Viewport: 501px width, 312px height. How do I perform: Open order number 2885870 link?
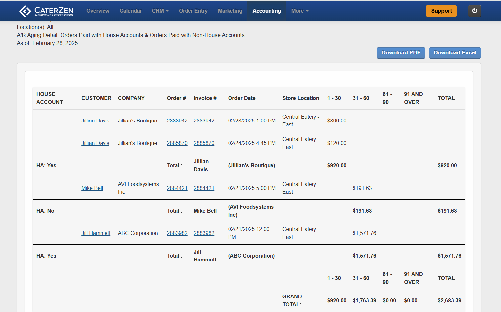177,143
